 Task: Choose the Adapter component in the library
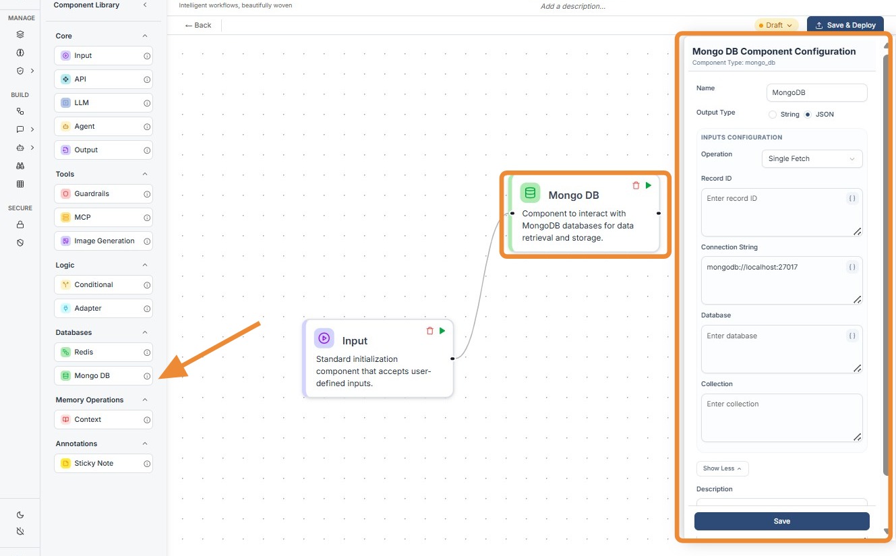point(103,309)
